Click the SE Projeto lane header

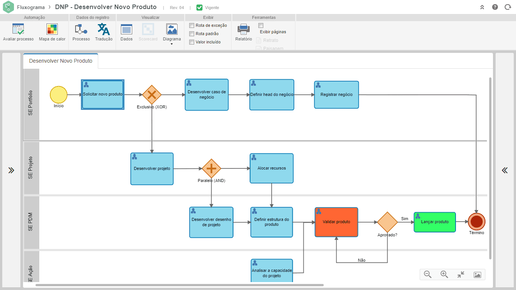tap(31, 168)
